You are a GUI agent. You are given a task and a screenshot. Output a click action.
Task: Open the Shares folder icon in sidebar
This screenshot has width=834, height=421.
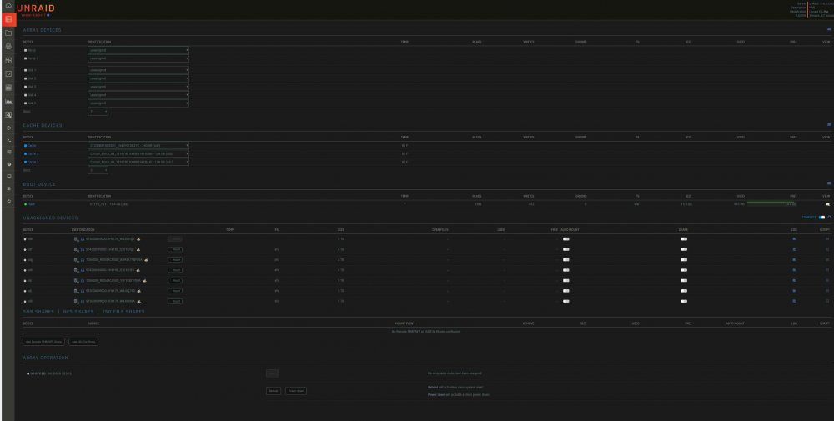click(x=8, y=33)
